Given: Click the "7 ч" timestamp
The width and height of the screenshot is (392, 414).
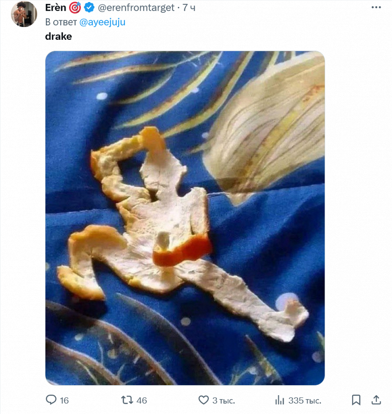Looking at the screenshot, I should (189, 7).
